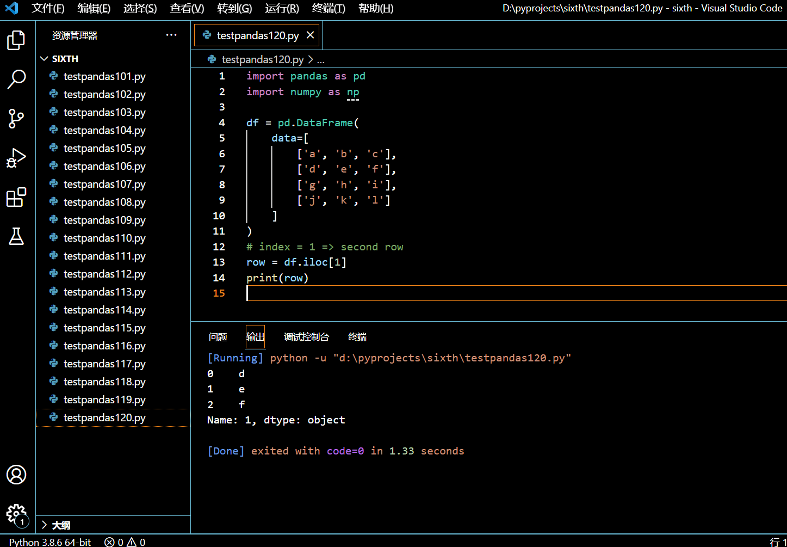787x547 pixels.
Task: Open testpandas115.py in file tree
Action: tap(113, 328)
